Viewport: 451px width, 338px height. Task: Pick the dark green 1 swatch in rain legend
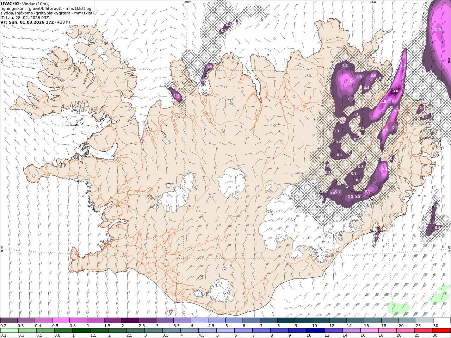click(x=81, y=331)
